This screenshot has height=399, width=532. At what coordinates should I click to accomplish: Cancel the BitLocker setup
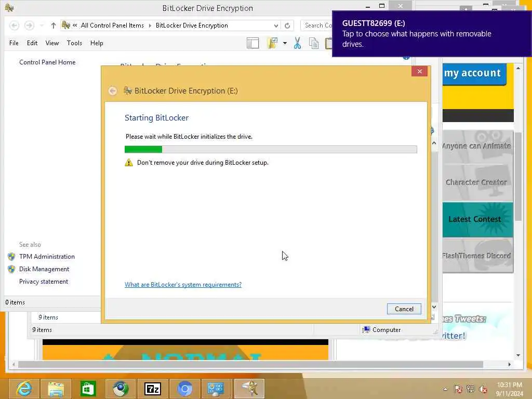404,309
